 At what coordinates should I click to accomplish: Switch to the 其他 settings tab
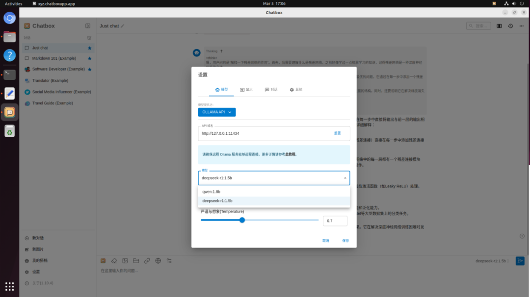click(x=296, y=90)
